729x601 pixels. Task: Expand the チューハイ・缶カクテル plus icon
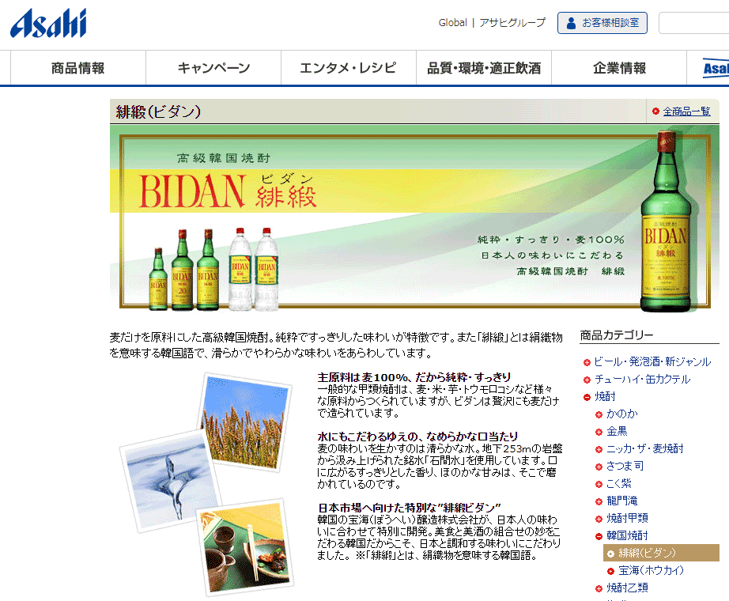587,380
